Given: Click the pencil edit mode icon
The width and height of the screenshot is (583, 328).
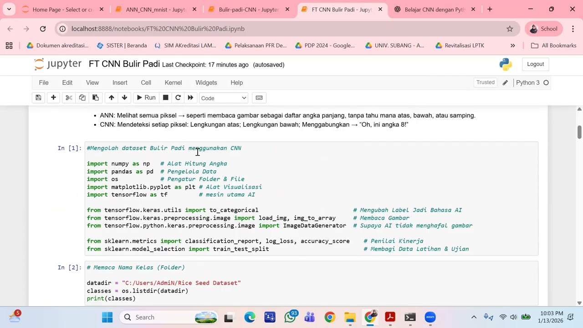Looking at the screenshot, I should 505,82.
